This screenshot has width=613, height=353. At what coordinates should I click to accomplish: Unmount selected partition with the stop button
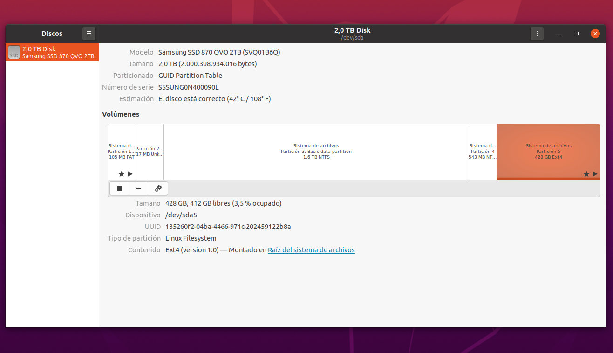click(119, 188)
